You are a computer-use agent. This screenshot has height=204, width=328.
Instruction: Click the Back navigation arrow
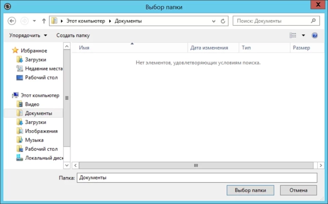[12, 21]
